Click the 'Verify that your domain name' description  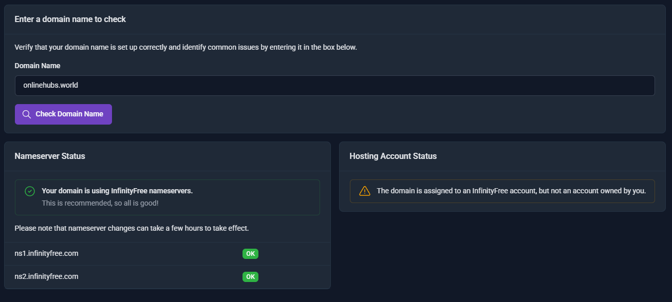[x=185, y=47]
